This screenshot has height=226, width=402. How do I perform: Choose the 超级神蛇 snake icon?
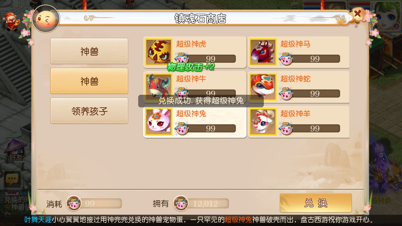click(263, 87)
